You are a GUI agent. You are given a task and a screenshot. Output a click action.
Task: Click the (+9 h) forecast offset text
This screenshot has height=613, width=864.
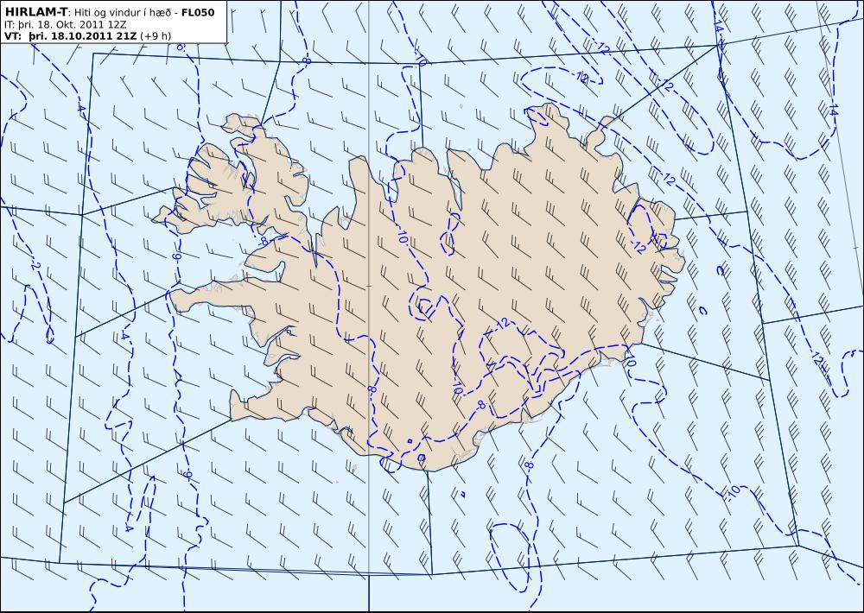click(156, 36)
